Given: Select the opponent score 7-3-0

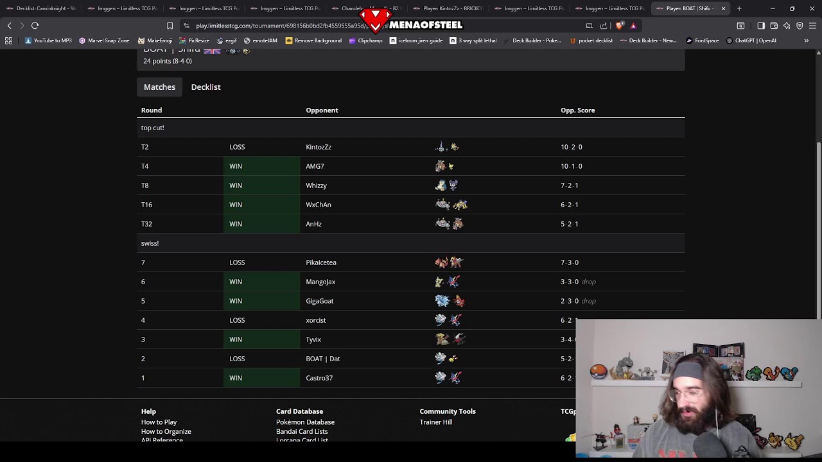Looking at the screenshot, I should [570, 262].
